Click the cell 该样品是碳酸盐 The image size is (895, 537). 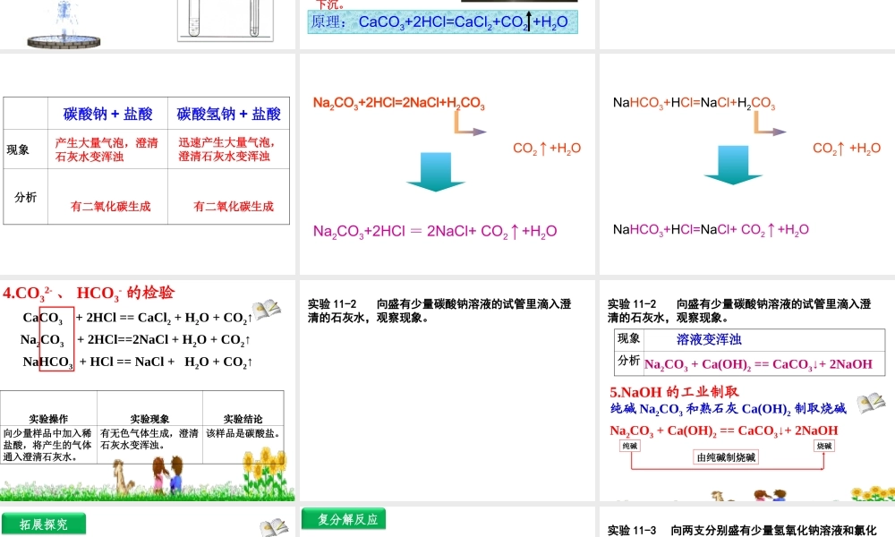coord(243,433)
